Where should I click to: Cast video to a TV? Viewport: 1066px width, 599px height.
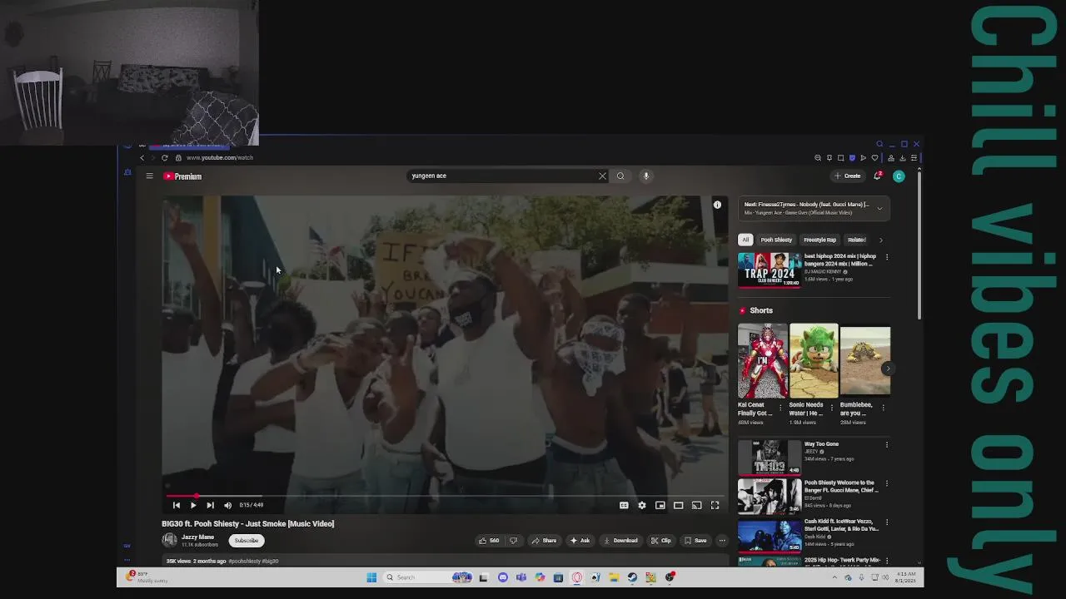click(x=697, y=505)
